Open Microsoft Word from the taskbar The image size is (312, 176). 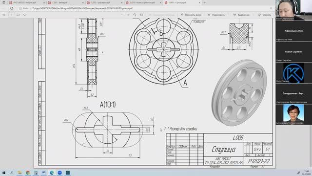click(x=44, y=173)
